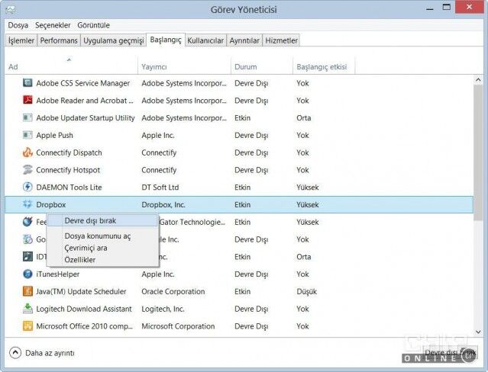Click the Adobe Reader and Acrobat icon

tap(28, 101)
